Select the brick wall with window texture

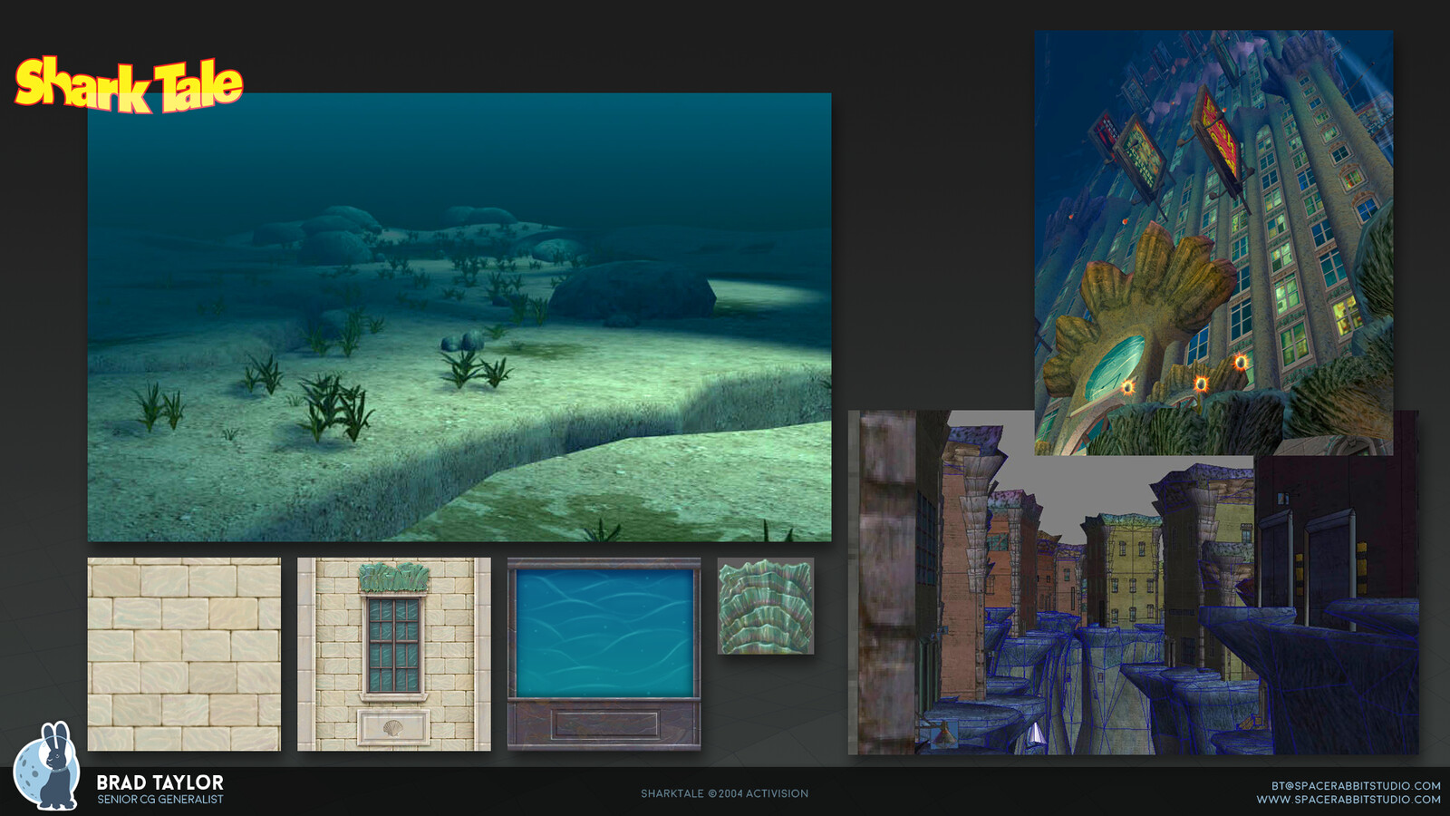(394, 654)
